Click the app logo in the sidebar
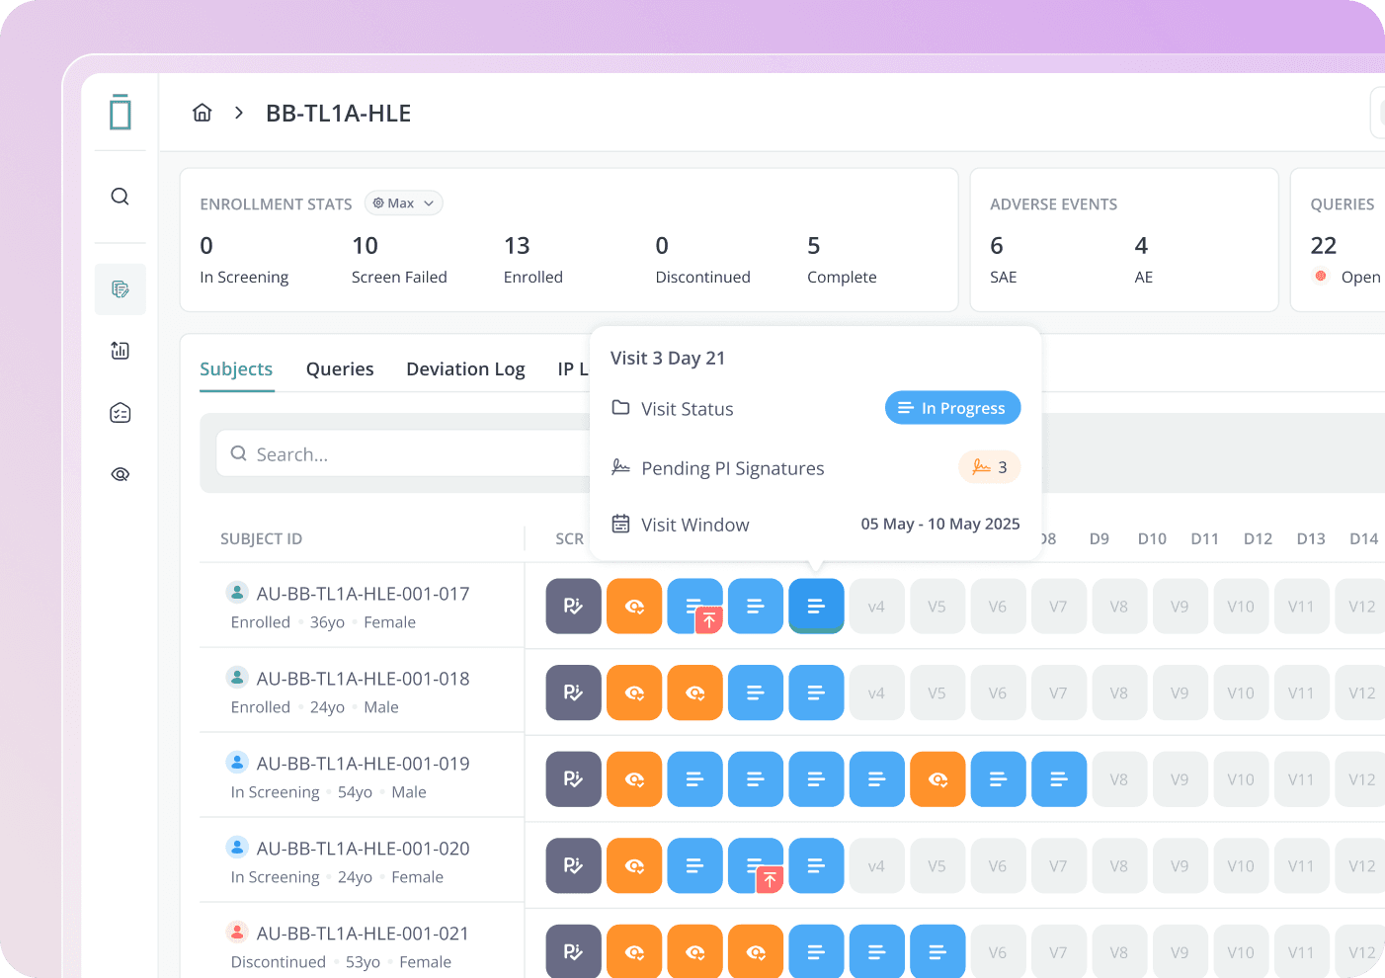The image size is (1385, 978). pyautogui.click(x=121, y=112)
